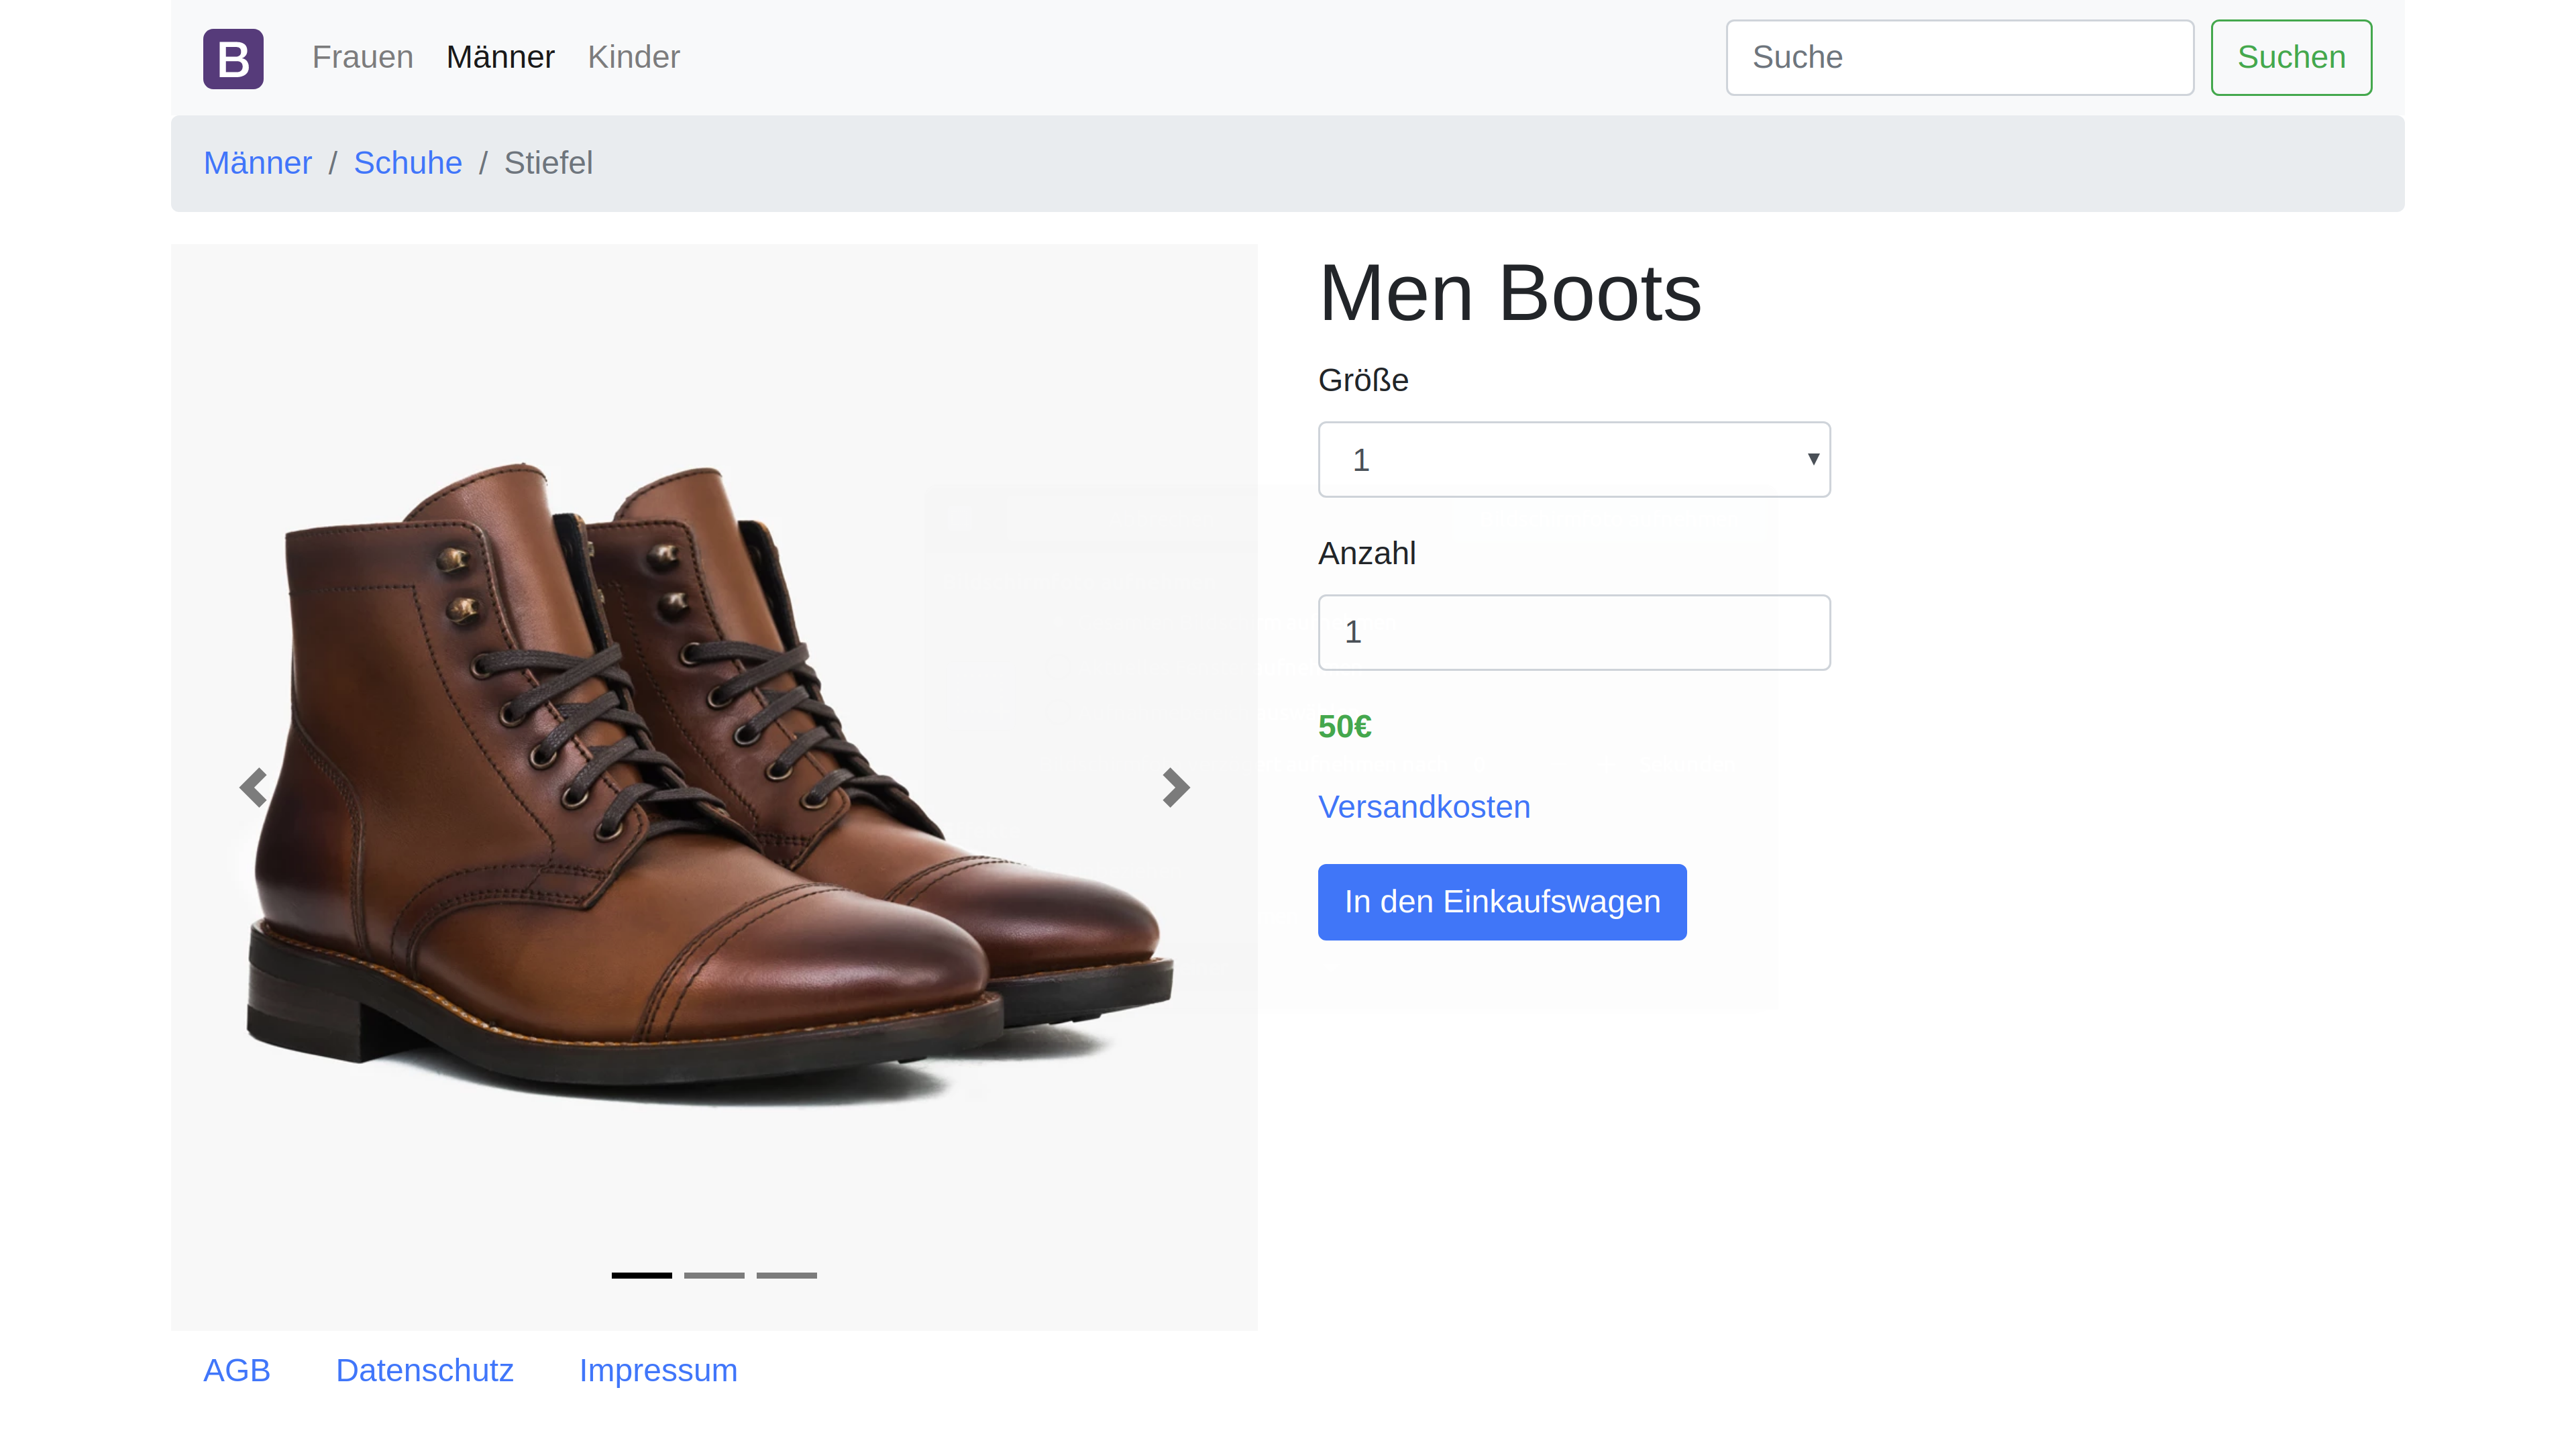The height and width of the screenshot is (1449, 2576).
Task: Open the Männer navigation item
Action: click(x=500, y=57)
